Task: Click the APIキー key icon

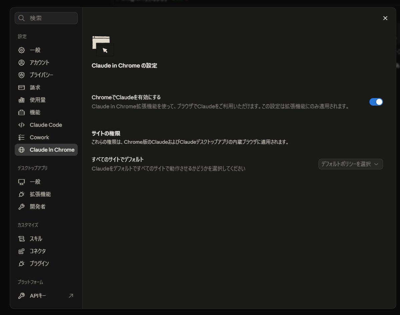Action: [21, 296]
